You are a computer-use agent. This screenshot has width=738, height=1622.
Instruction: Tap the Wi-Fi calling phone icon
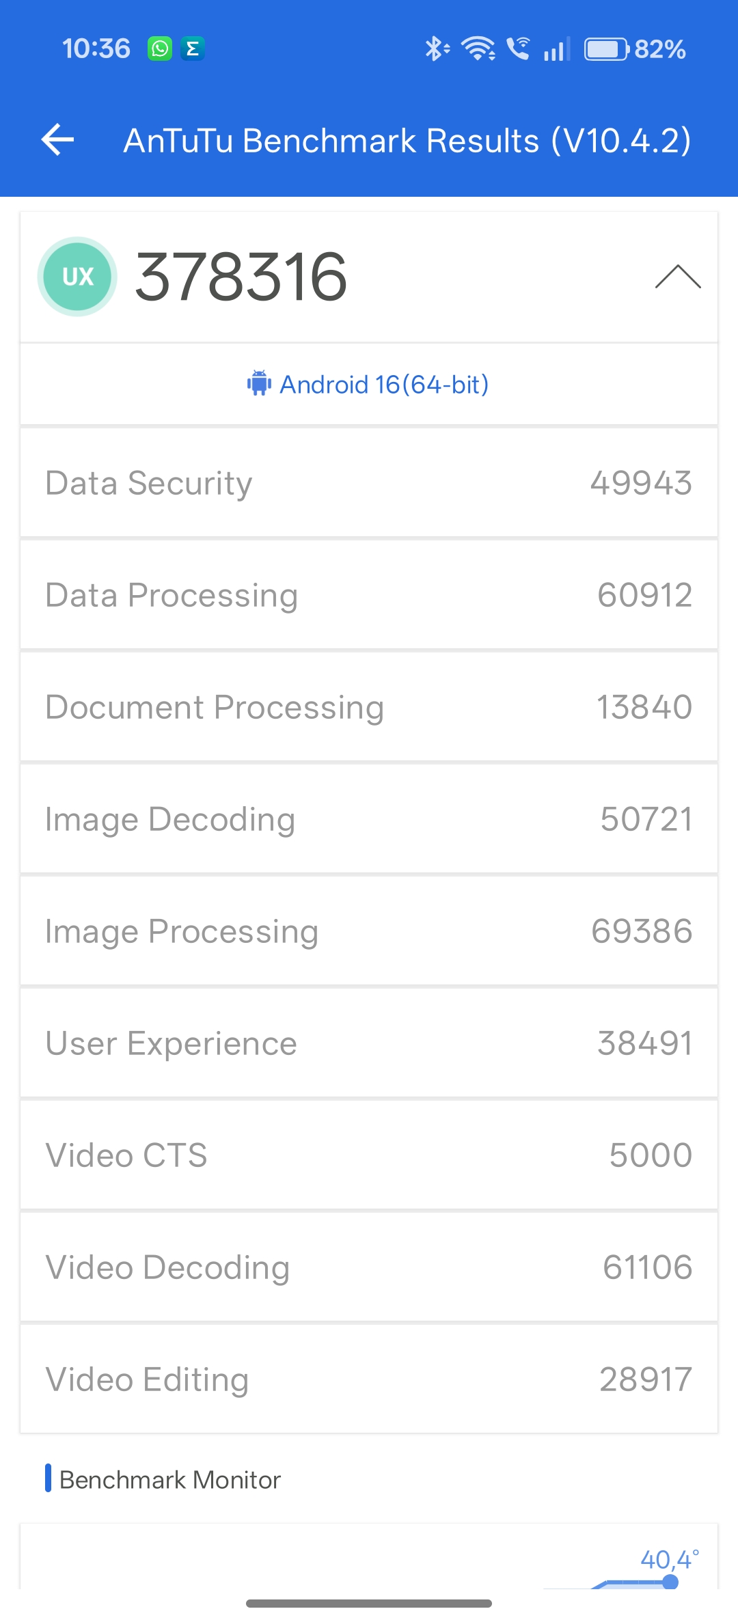click(518, 49)
